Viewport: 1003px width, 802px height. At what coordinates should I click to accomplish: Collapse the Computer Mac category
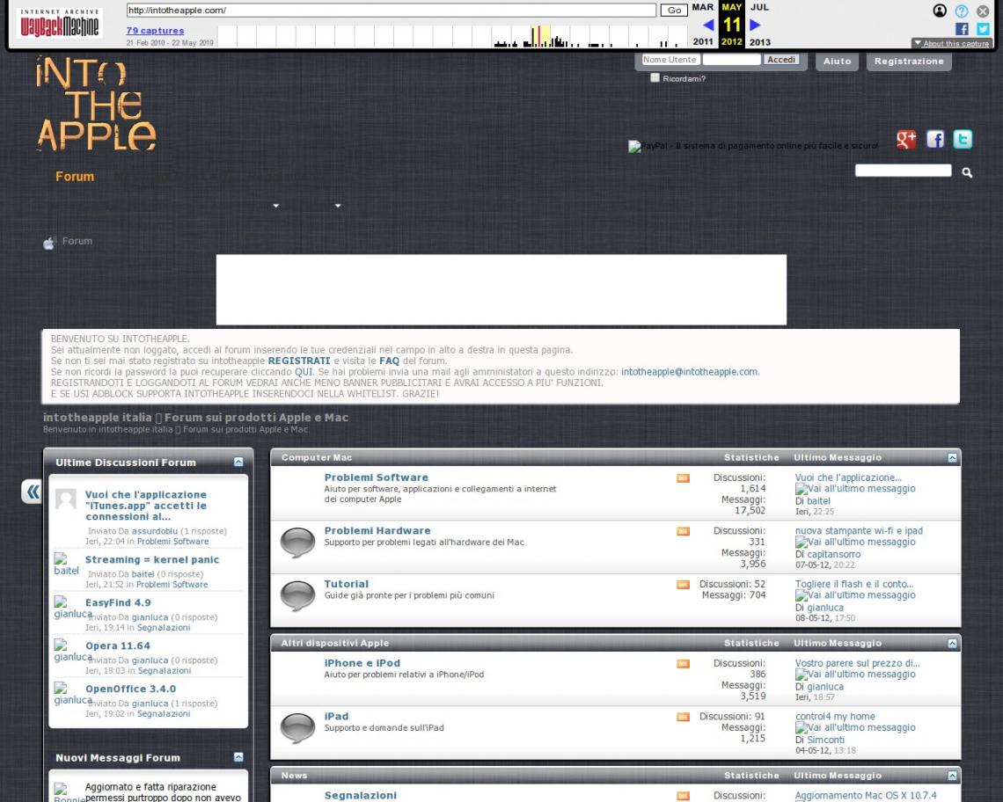[953, 457]
